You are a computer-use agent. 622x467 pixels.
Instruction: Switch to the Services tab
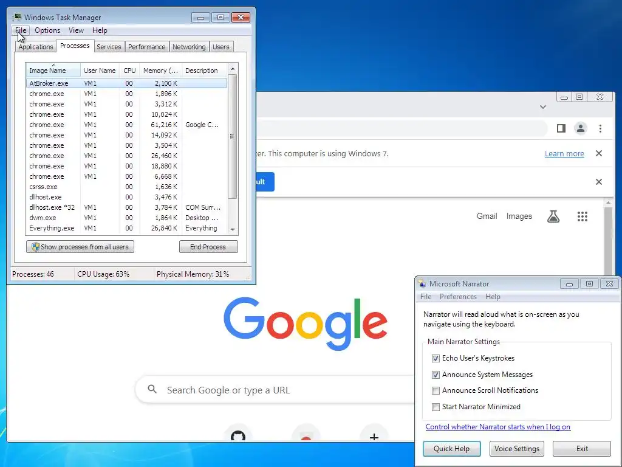109,47
